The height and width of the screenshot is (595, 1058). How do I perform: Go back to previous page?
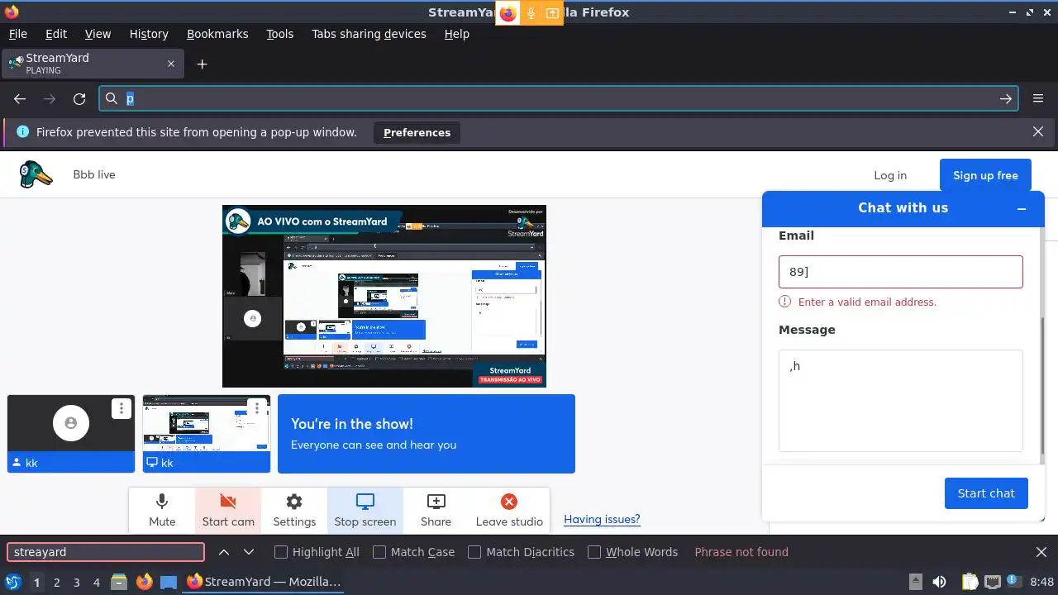[20, 98]
